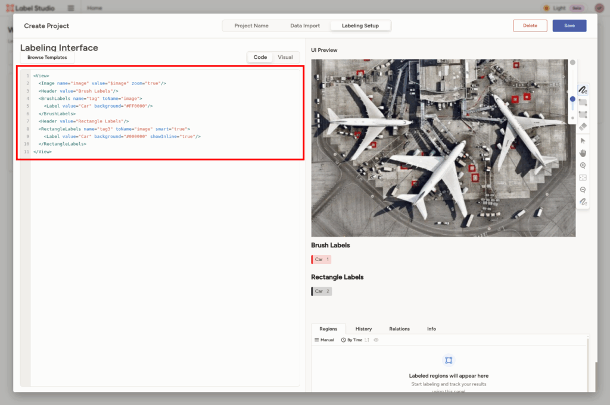Click the Brush Labels heading in the preview
This screenshot has height=405, width=610.
330,246
